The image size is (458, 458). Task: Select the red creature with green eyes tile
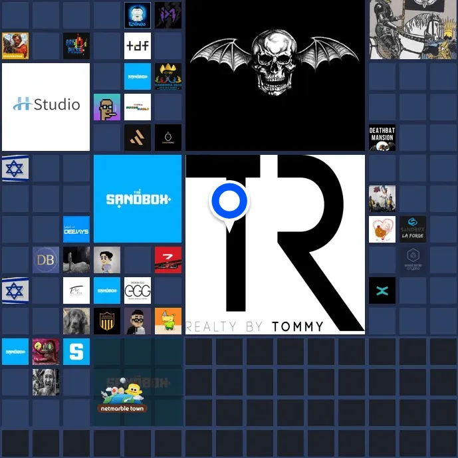coord(46,352)
